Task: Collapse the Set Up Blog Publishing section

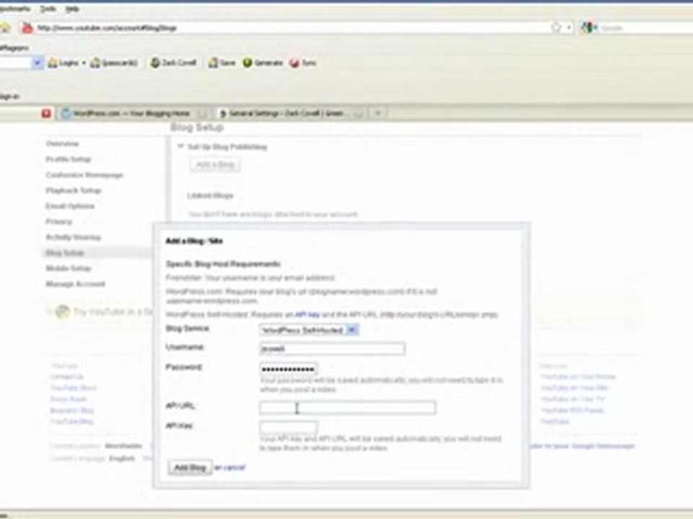Action: click(x=180, y=146)
